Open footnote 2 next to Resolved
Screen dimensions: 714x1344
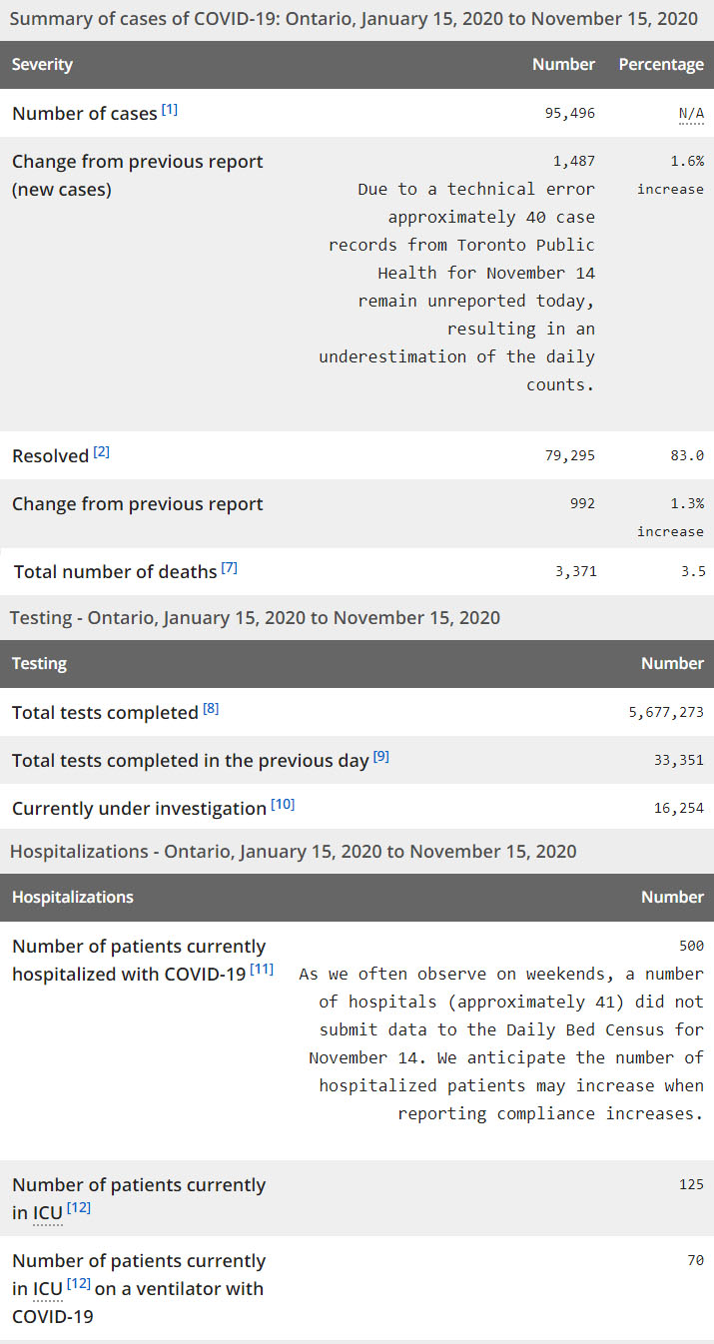click(x=101, y=451)
